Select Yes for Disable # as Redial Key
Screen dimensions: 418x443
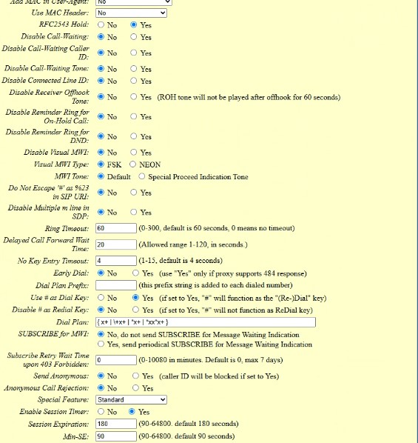[x=136, y=310]
